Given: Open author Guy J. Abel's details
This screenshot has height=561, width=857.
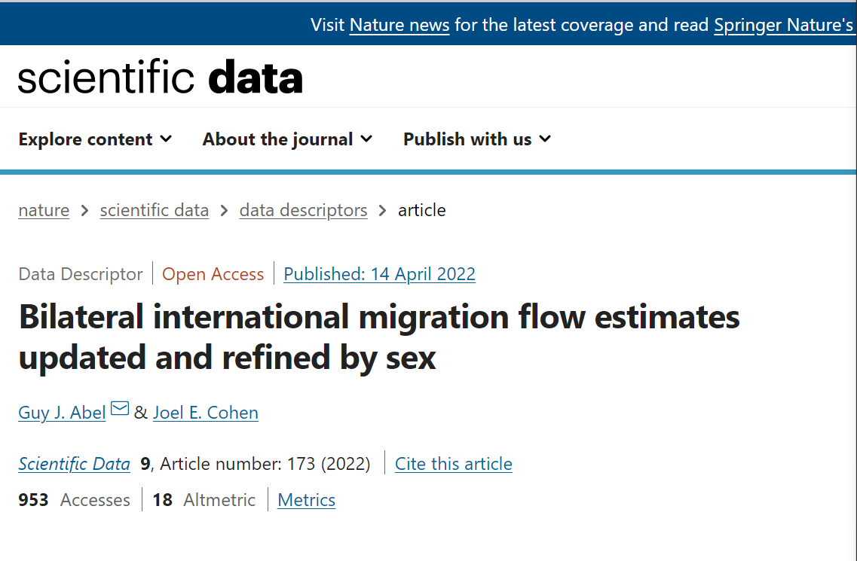Looking at the screenshot, I should point(62,413).
